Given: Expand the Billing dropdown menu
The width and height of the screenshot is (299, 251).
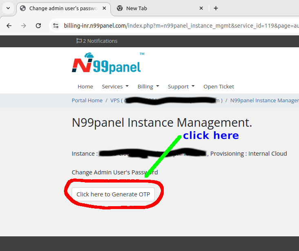Looking at the screenshot, I should [148, 86].
